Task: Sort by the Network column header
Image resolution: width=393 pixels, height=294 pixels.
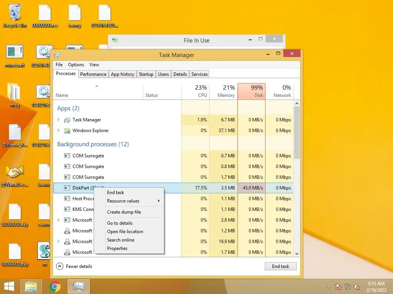Action: pos(279,91)
